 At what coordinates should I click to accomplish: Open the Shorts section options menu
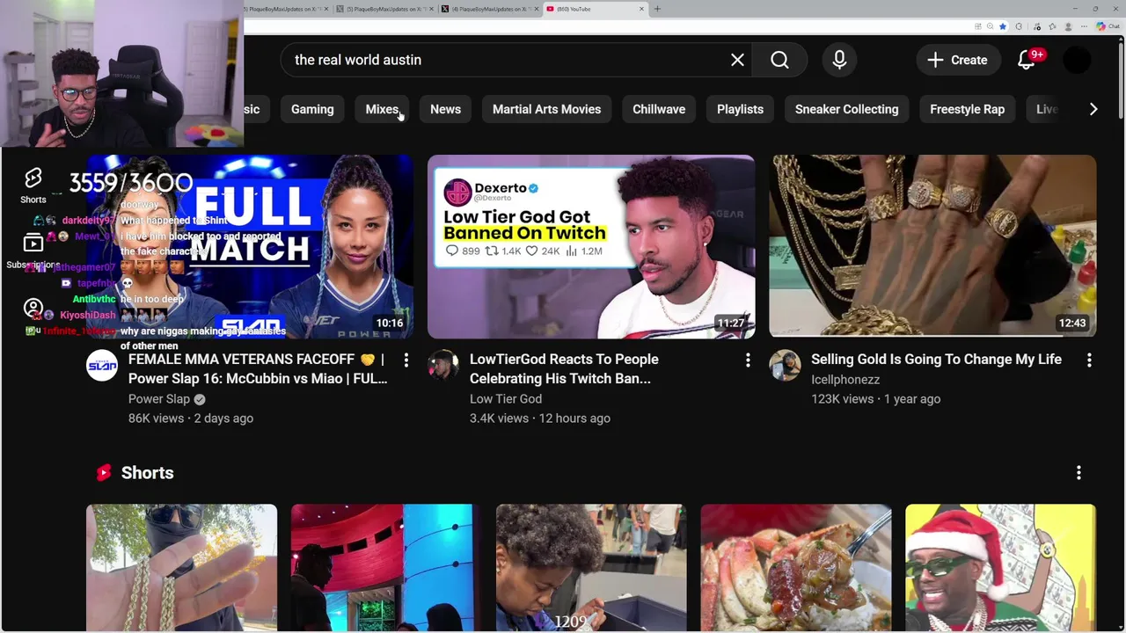tap(1078, 473)
